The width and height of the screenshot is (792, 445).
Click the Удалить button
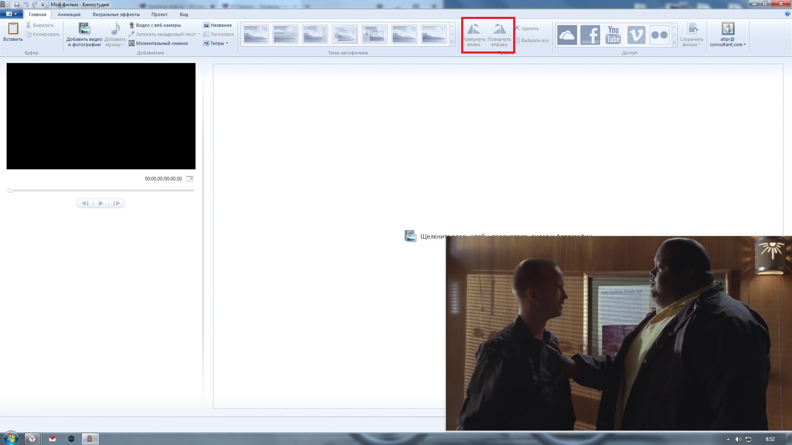527,28
